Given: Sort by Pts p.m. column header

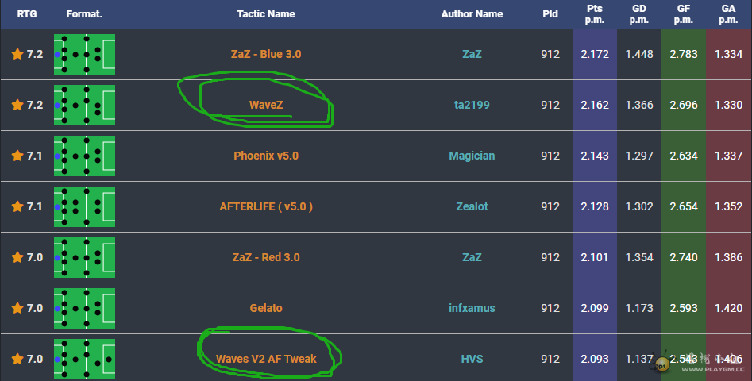Looking at the screenshot, I should [x=594, y=14].
